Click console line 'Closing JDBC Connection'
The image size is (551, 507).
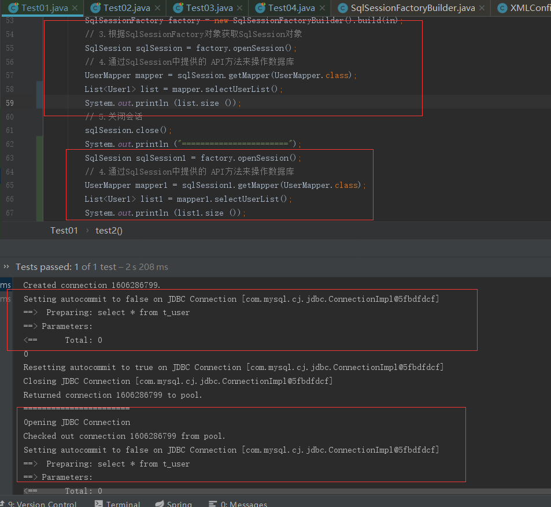pyautogui.click(x=178, y=381)
